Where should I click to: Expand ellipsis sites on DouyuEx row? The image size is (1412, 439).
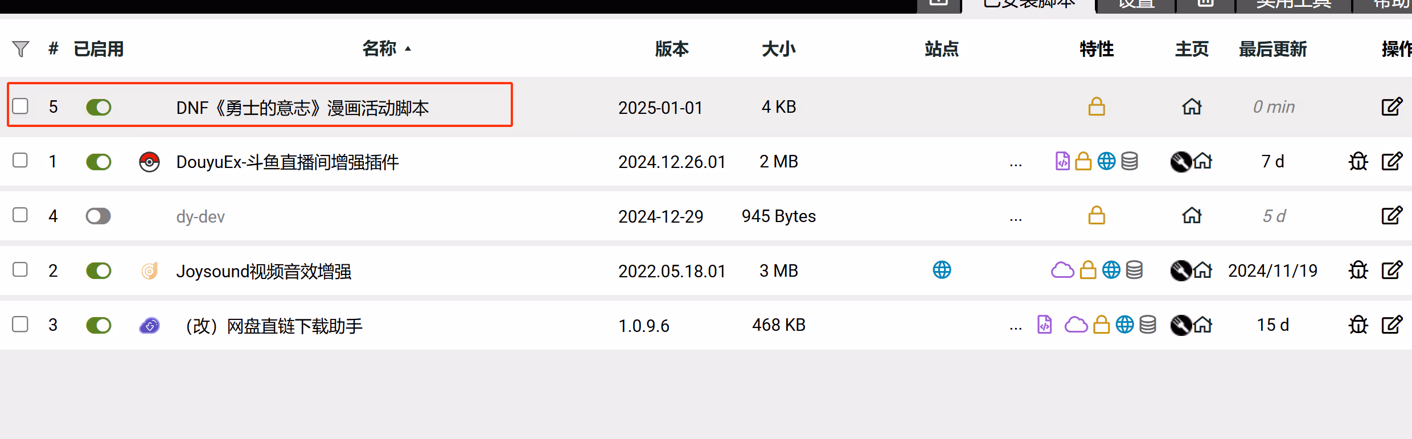click(1016, 164)
